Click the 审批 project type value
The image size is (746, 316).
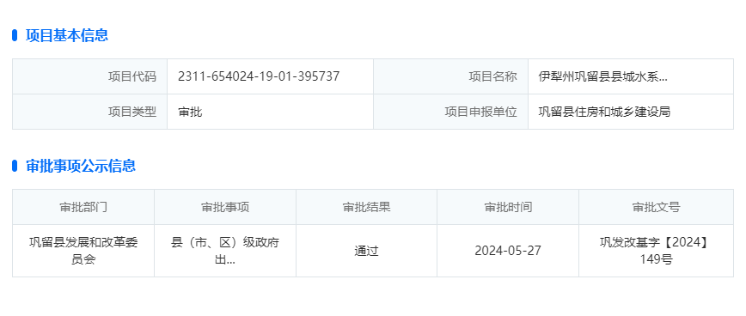click(x=190, y=112)
